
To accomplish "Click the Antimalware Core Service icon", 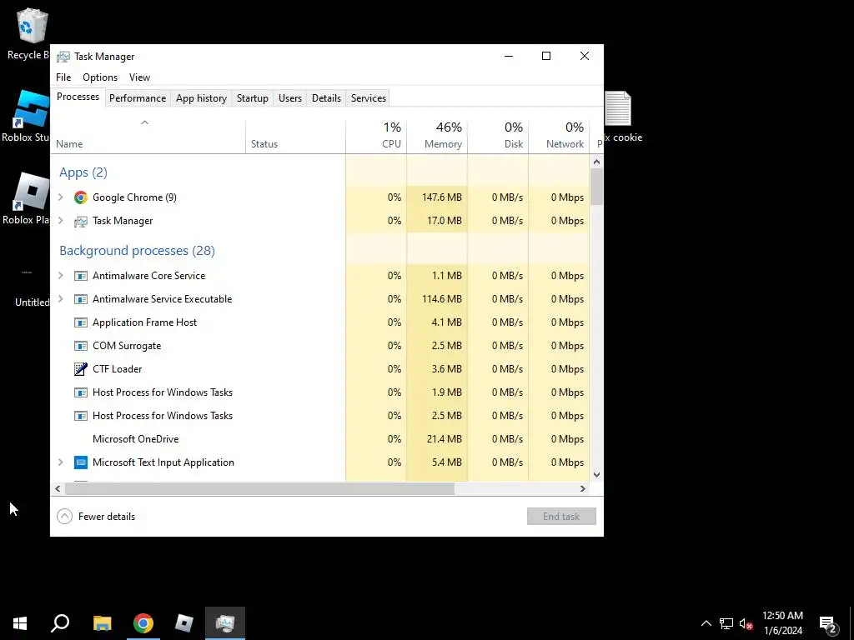I will 81,276.
